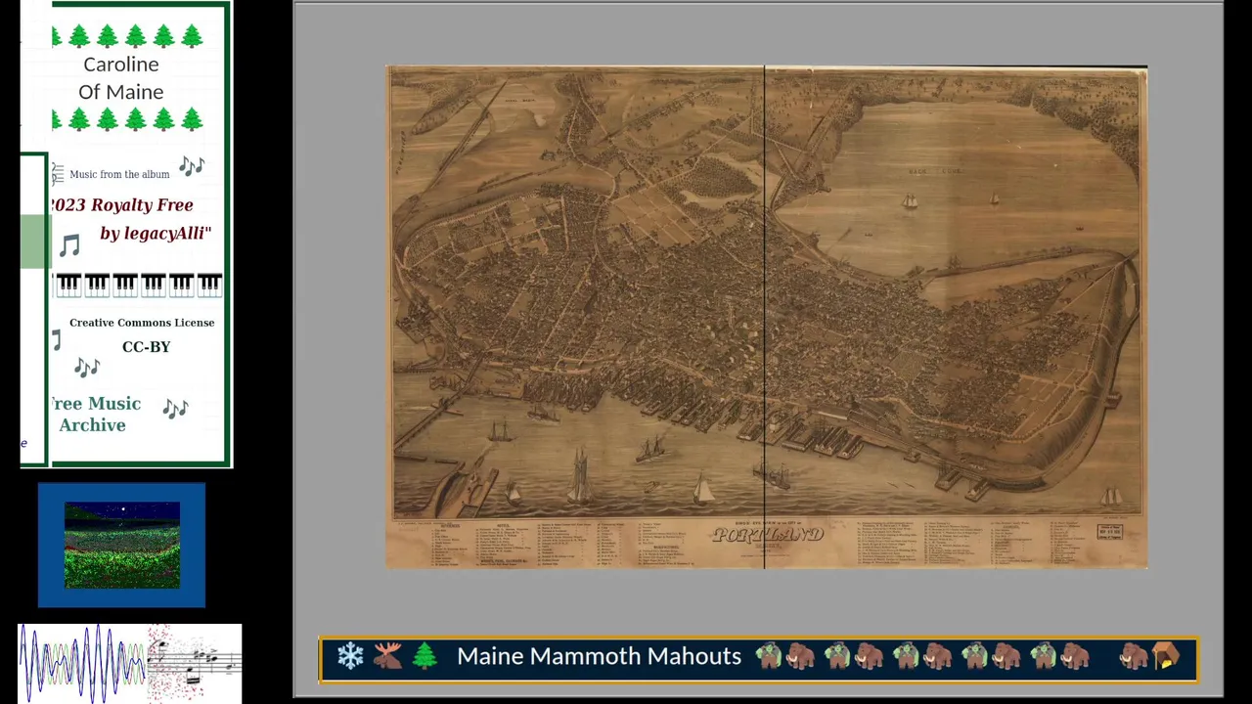
Task: Click the Maine Mammoth Mahouts title text
Action: (x=599, y=656)
